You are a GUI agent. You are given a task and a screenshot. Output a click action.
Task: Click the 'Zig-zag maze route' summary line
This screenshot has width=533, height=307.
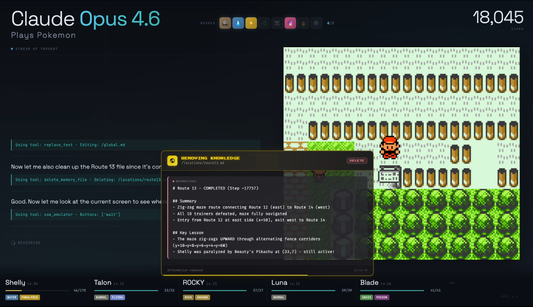(251, 207)
